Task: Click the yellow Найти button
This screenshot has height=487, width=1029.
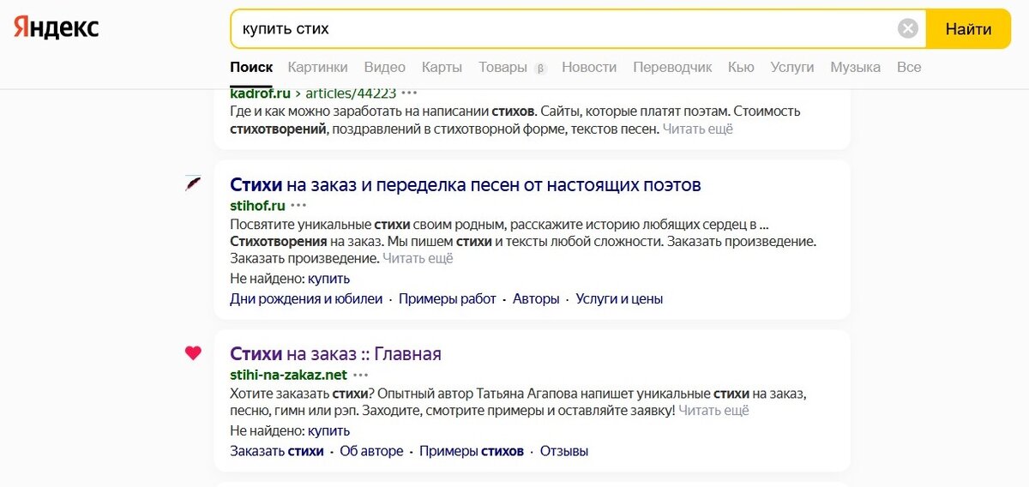Action: 969,29
